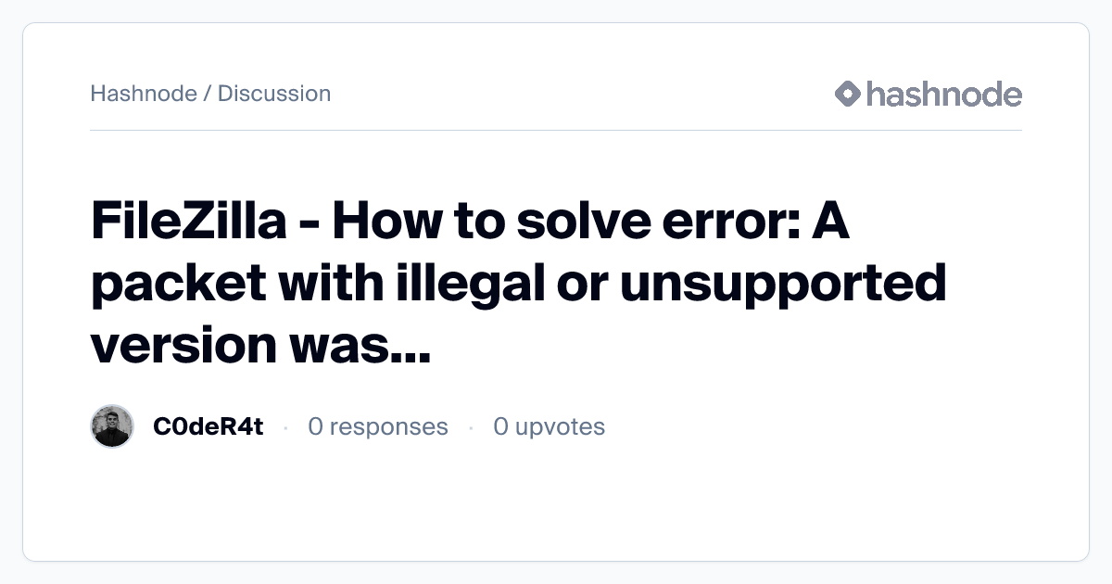This screenshot has height=584, width=1112.
Task: View the 0 responses count
Action: tap(378, 426)
